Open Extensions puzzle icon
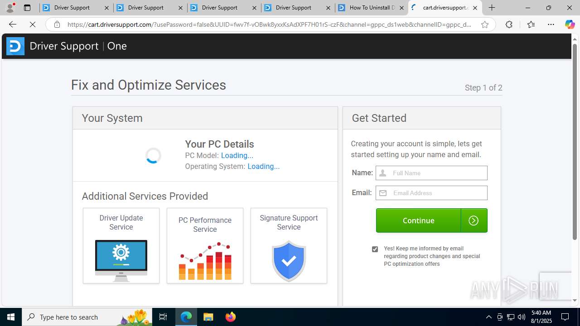This screenshot has width=580, height=326. pyautogui.click(x=509, y=24)
